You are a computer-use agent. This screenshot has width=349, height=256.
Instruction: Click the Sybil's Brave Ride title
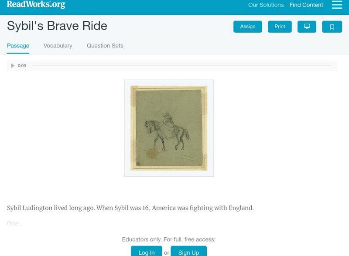point(57,26)
